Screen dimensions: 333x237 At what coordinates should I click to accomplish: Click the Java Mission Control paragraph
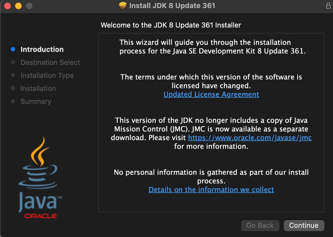pyautogui.click(x=211, y=134)
